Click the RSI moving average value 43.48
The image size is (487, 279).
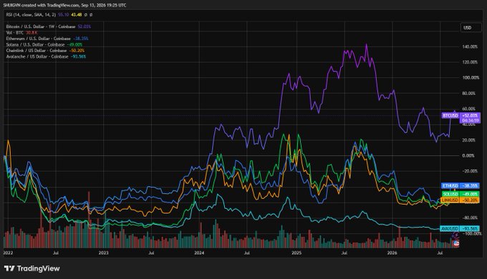[77, 14]
